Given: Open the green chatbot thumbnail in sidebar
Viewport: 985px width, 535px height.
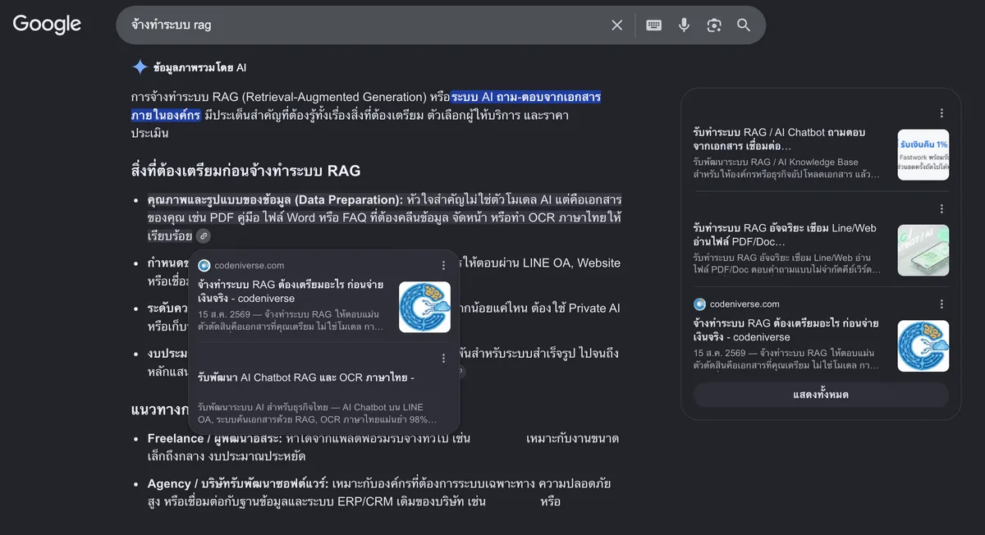Looking at the screenshot, I should (x=923, y=250).
